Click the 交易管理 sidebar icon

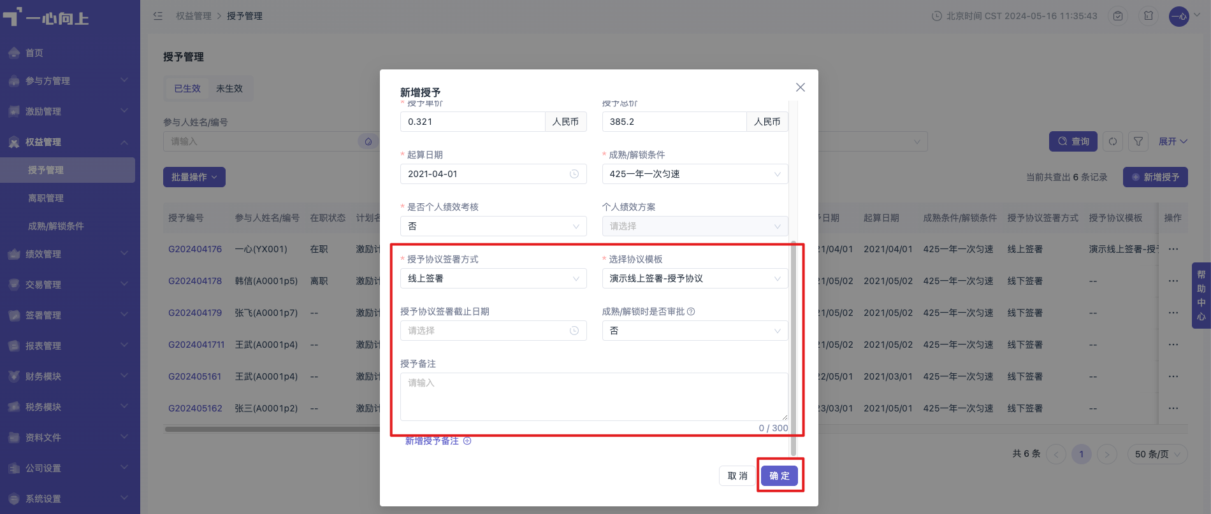pyautogui.click(x=14, y=285)
